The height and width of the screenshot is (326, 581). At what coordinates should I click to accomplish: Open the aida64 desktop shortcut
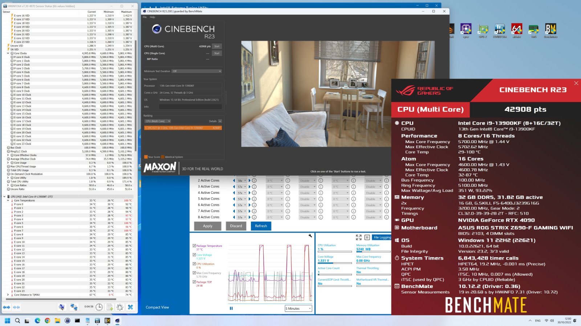516,30
